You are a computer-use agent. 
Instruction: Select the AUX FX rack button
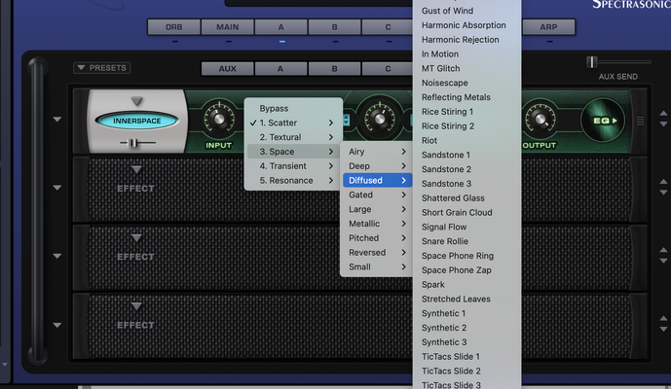(227, 68)
